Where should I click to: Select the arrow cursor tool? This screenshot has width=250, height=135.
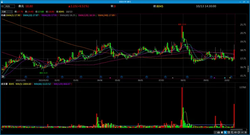[225, 132]
